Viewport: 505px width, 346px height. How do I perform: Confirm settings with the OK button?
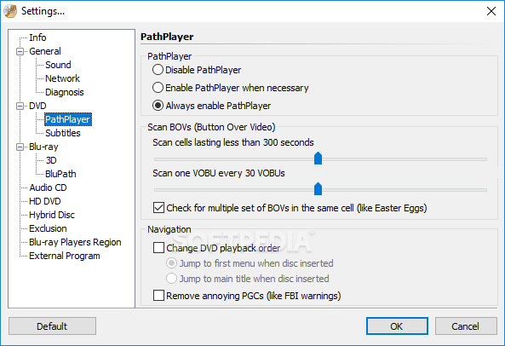pos(397,326)
